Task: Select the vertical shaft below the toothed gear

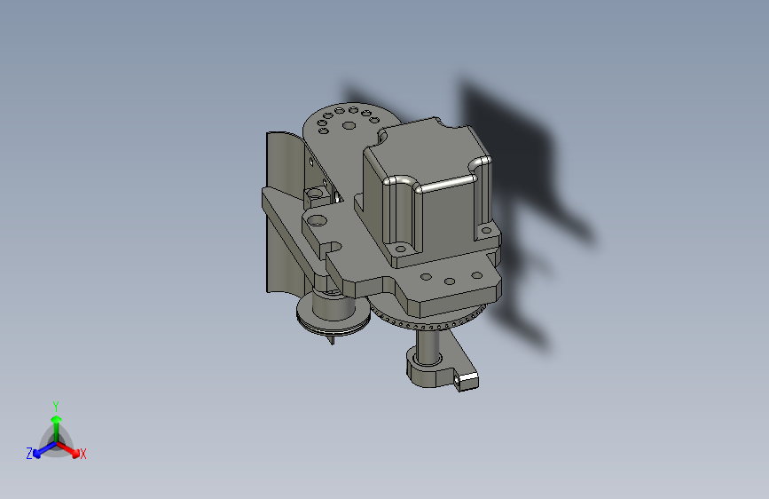Action: [x=428, y=346]
